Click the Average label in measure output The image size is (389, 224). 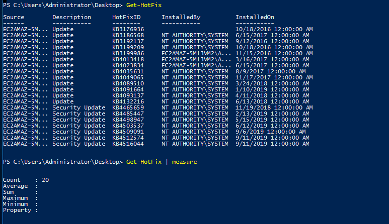point(16,186)
